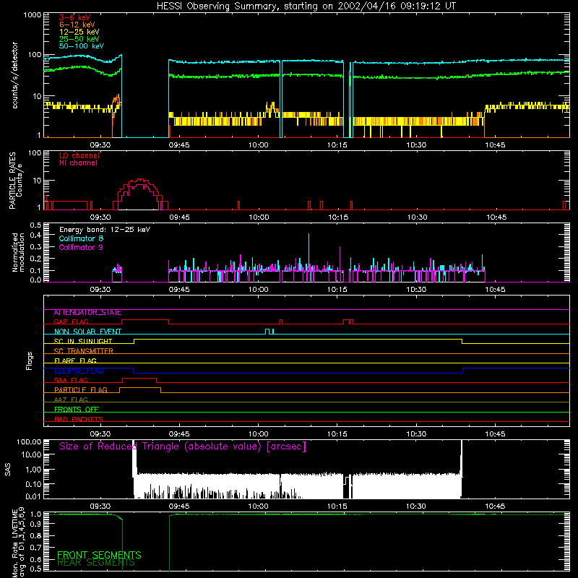This screenshot has height=578, width=578.
Task: Click the '100.00' tick on SAS axis
Action: click(29, 442)
